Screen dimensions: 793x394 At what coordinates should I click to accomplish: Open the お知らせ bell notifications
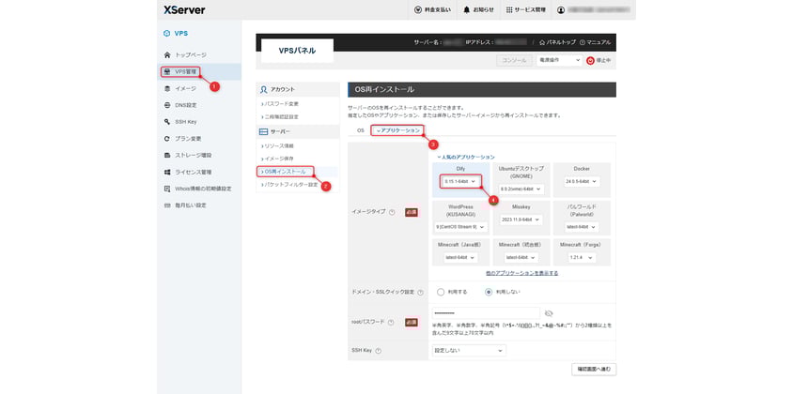click(x=466, y=10)
